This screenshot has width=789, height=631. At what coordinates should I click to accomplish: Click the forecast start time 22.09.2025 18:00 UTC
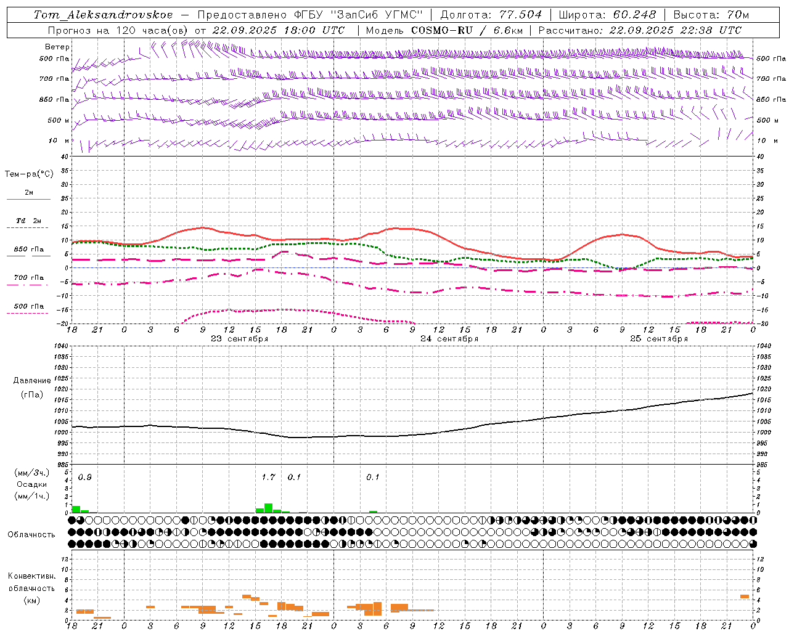click(278, 30)
